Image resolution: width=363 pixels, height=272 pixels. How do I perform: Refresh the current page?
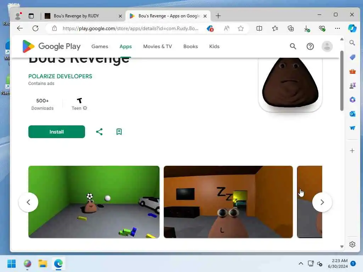35,28
